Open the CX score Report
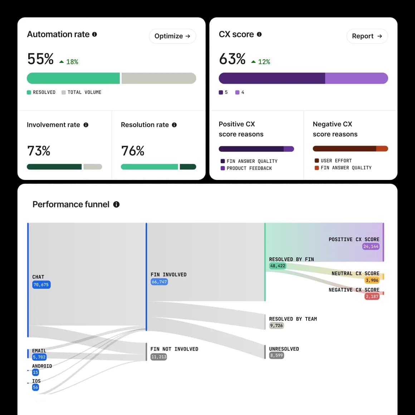This screenshot has width=415, height=415. click(x=367, y=36)
